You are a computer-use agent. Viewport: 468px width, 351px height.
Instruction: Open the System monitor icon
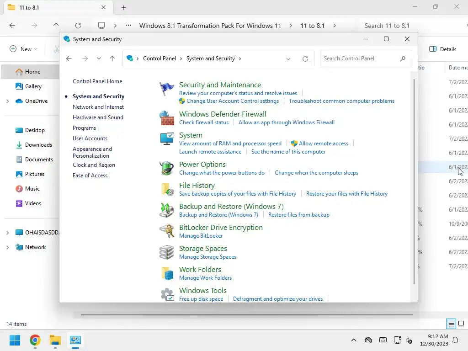click(x=167, y=139)
